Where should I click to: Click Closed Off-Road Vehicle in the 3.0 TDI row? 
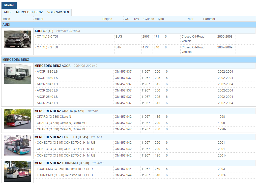[193, 39]
